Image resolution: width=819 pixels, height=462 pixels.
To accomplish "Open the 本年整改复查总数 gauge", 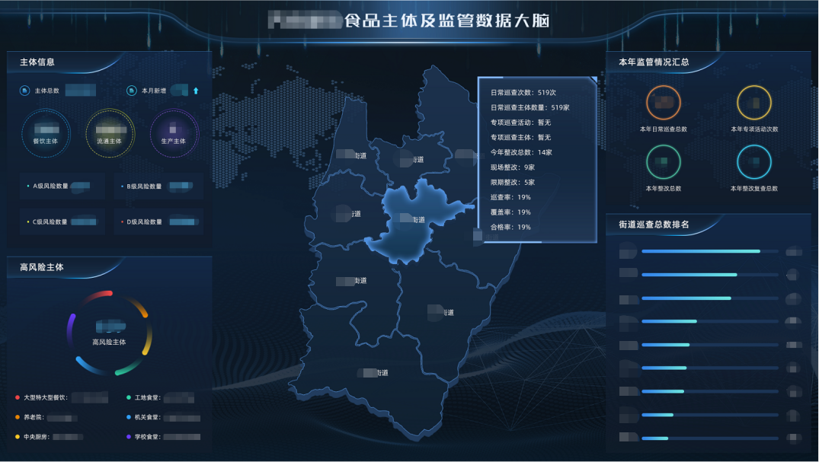I will [754, 162].
